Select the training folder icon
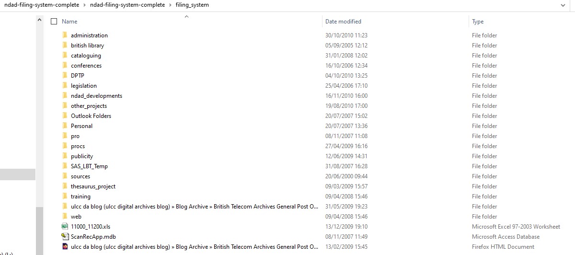The image size is (575, 255). (x=65, y=196)
